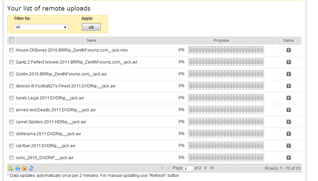Click the add remote upload icon
This screenshot has height=181, width=318.
coord(10,168)
